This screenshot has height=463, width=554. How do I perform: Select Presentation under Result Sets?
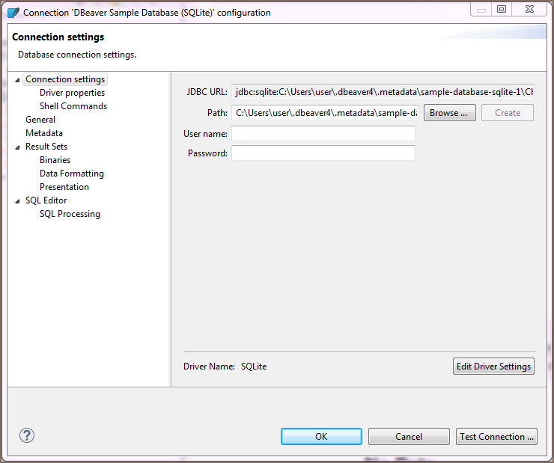pyautogui.click(x=64, y=187)
